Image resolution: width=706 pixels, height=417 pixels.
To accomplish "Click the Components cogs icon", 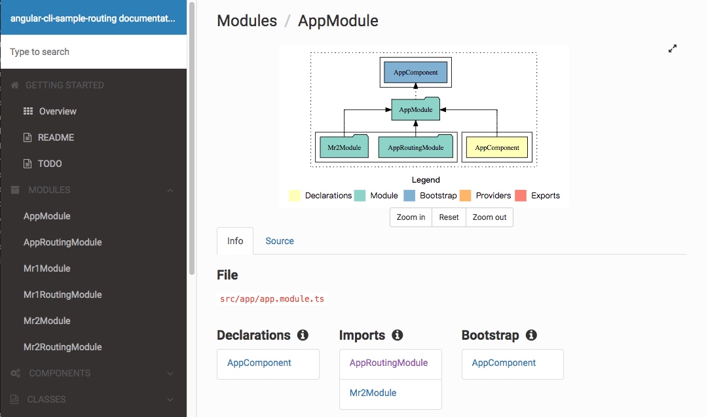I will (x=15, y=373).
